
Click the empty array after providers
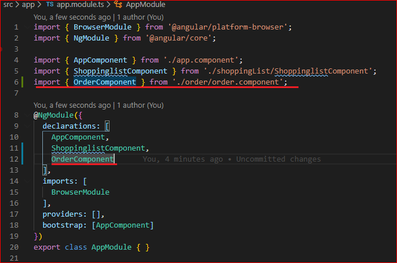coord(96,214)
